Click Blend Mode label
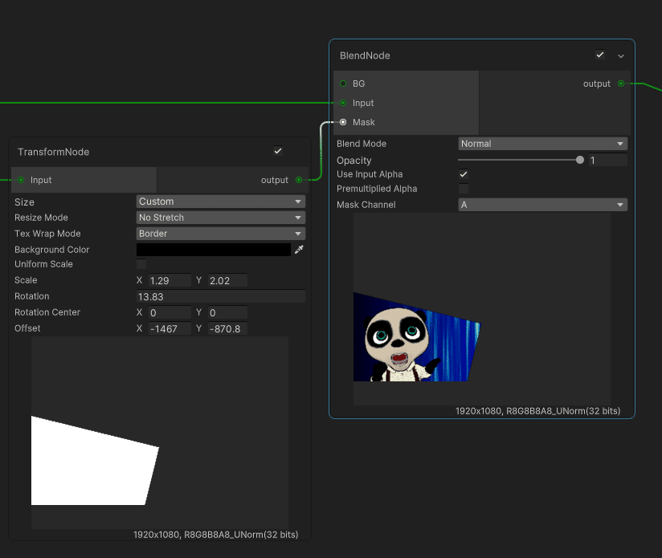Viewport: 662px width, 558px height. (362, 144)
